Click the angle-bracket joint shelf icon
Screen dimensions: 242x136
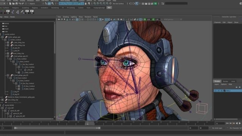point(13,12)
